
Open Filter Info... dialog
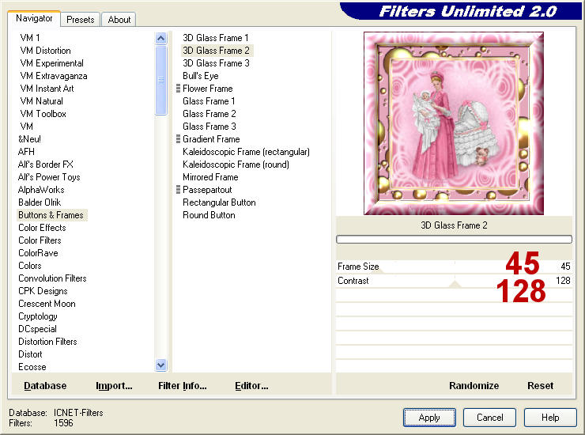click(182, 386)
